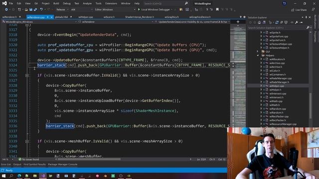Click the Live Share button
This screenshot has width=319, height=179.
[x=299, y=10]
